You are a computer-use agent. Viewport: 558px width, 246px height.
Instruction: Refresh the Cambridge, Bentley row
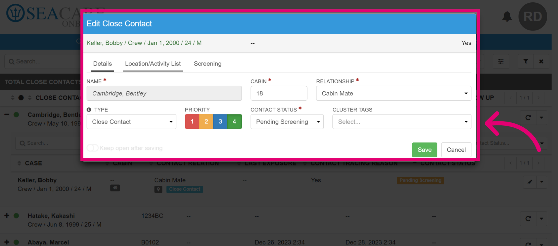(528, 118)
